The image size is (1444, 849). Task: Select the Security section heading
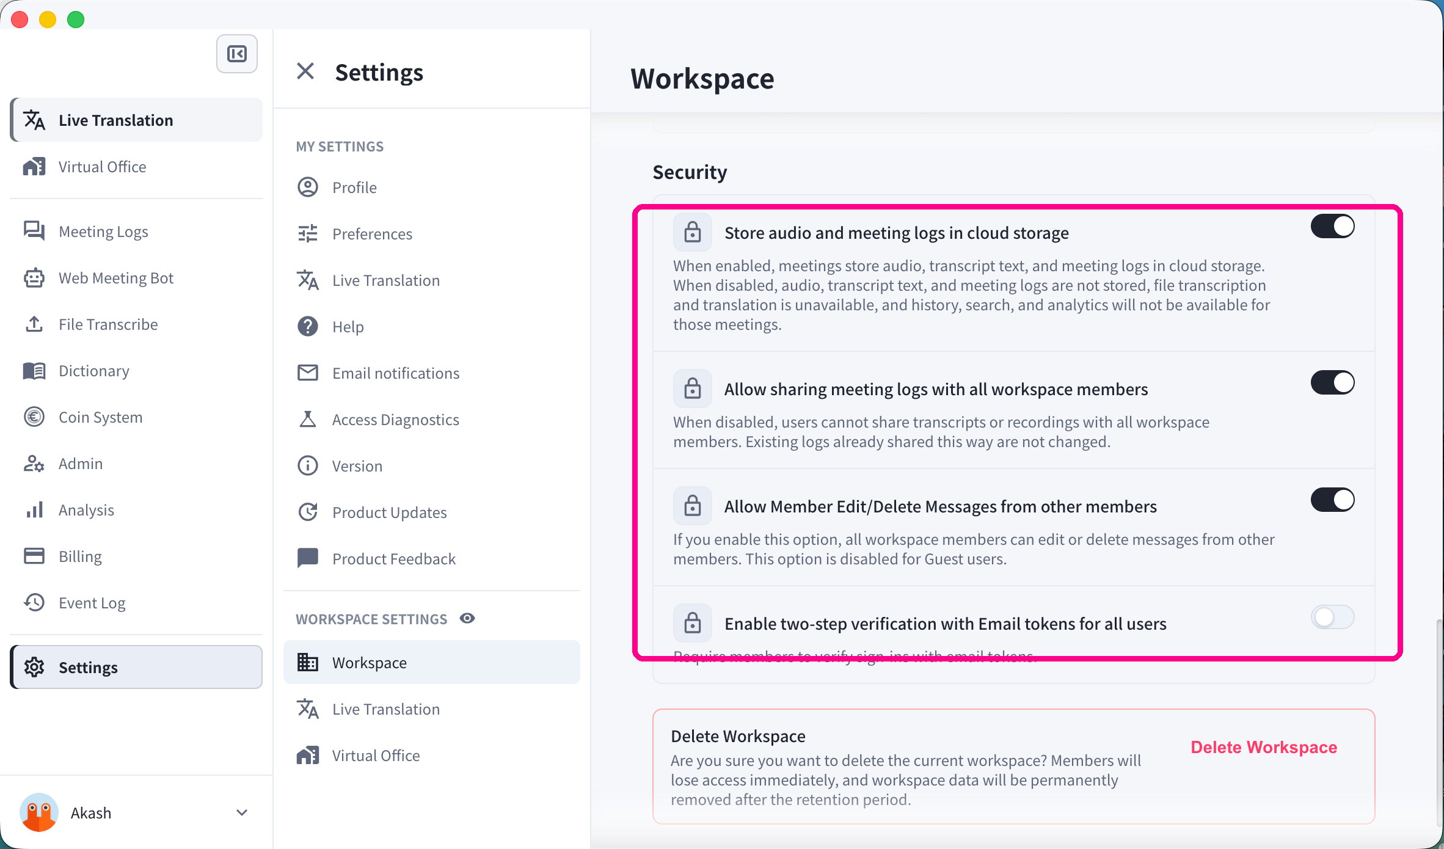click(x=690, y=172)
